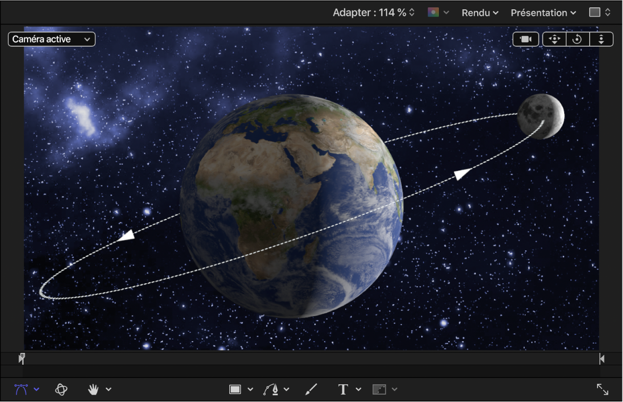Click the camera icon near Caméra active controls
The height and width of the screenshot is (402, 623).
point(526,39)
